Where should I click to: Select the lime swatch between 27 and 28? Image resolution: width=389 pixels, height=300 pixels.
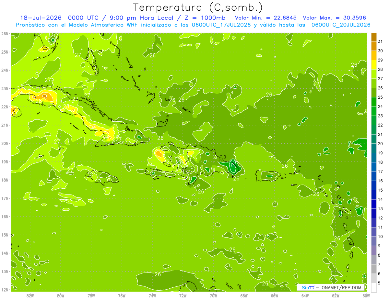pos(374,74)
